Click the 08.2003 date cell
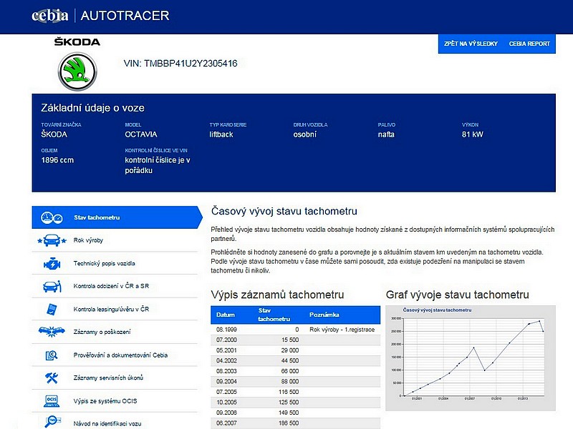Image resolution: width=573 pixels, height=429 pixels. coord(226,371)
